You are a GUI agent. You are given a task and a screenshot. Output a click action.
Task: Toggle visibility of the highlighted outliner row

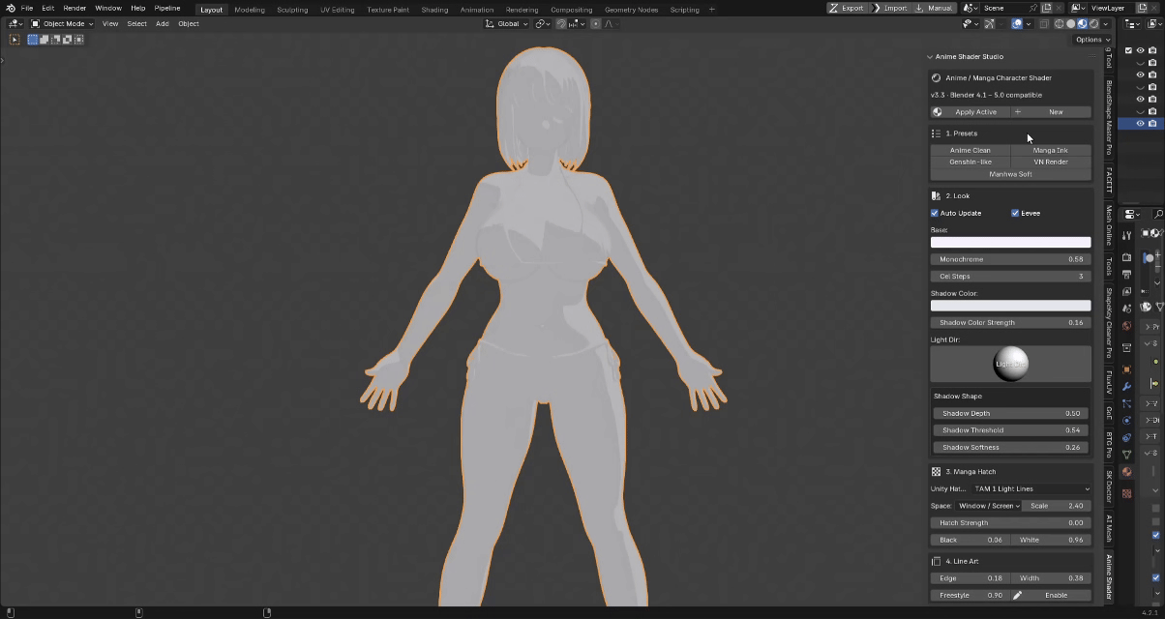pyautogui.click(x=1140, y=123)
